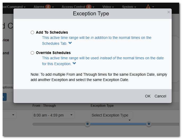182x139 pixels.
Task: Click the blue active segment of the time slider
Action: [118, 124]
